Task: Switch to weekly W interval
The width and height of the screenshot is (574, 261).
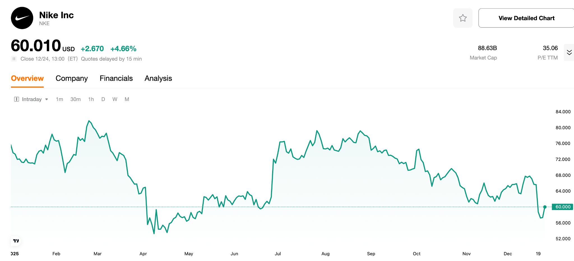Action: point(115,99)
